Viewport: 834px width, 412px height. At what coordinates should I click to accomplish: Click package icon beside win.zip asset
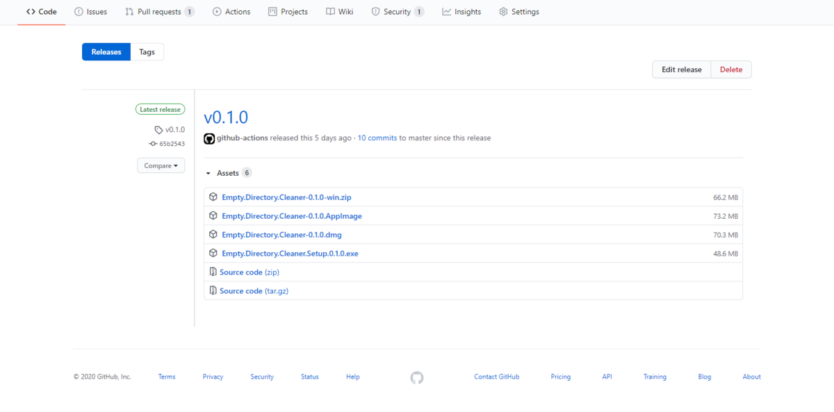(x=214, y=197)
